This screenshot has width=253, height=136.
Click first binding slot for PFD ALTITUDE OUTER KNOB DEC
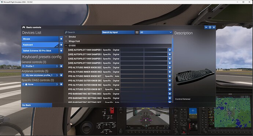(132, 80)
